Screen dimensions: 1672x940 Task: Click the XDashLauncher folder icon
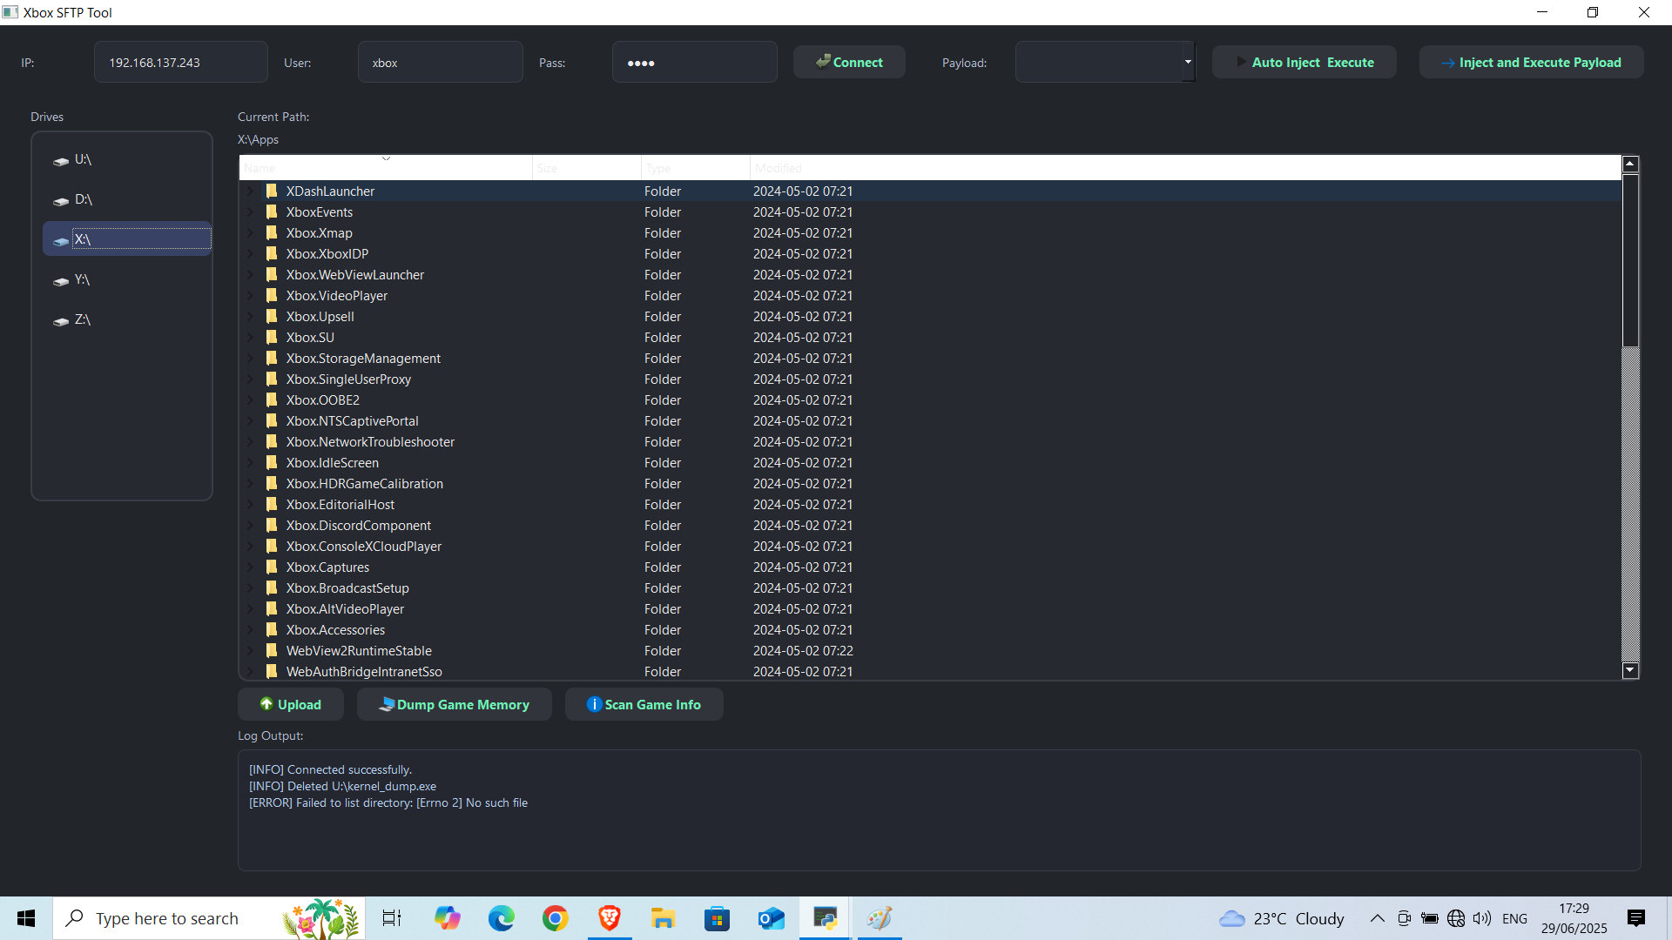[272, 191]
